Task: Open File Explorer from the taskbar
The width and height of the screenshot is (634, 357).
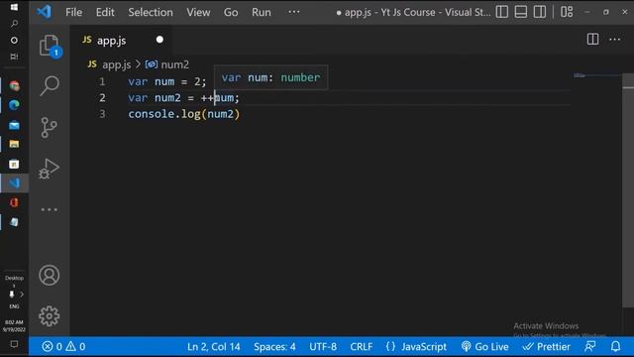Action: pos(14,144)
